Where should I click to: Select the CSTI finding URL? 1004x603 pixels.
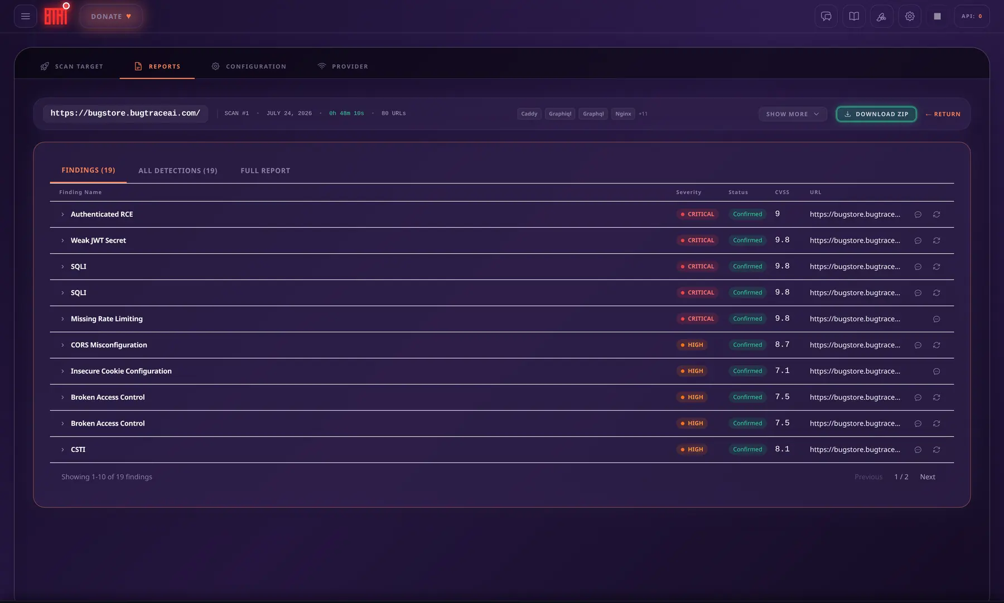(855, 450)
